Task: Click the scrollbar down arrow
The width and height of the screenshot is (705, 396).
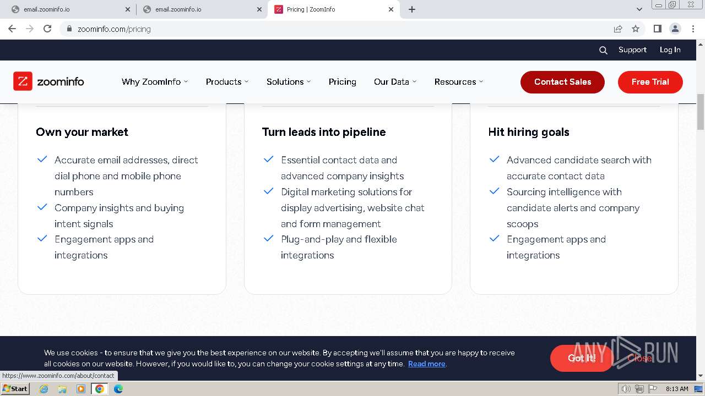Action: pyautogui.click(x=701, y=376)
